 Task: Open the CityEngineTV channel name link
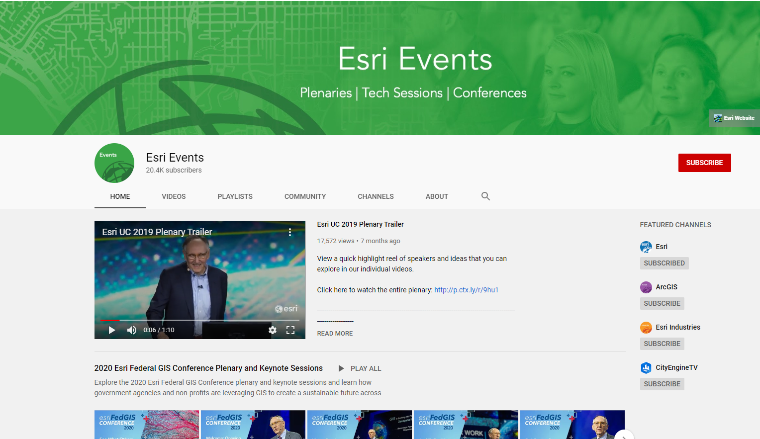pos(676,367)
